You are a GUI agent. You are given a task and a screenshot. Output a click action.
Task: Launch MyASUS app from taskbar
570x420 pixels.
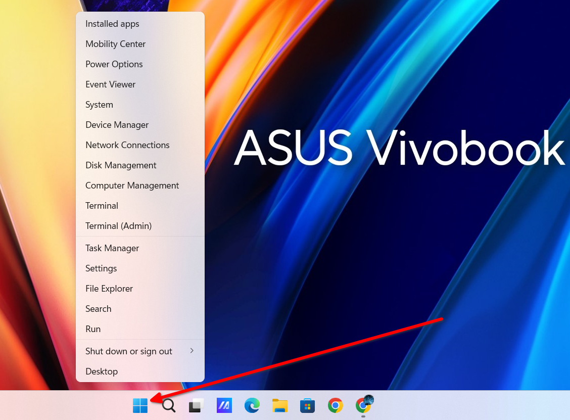tap(224, 405)
